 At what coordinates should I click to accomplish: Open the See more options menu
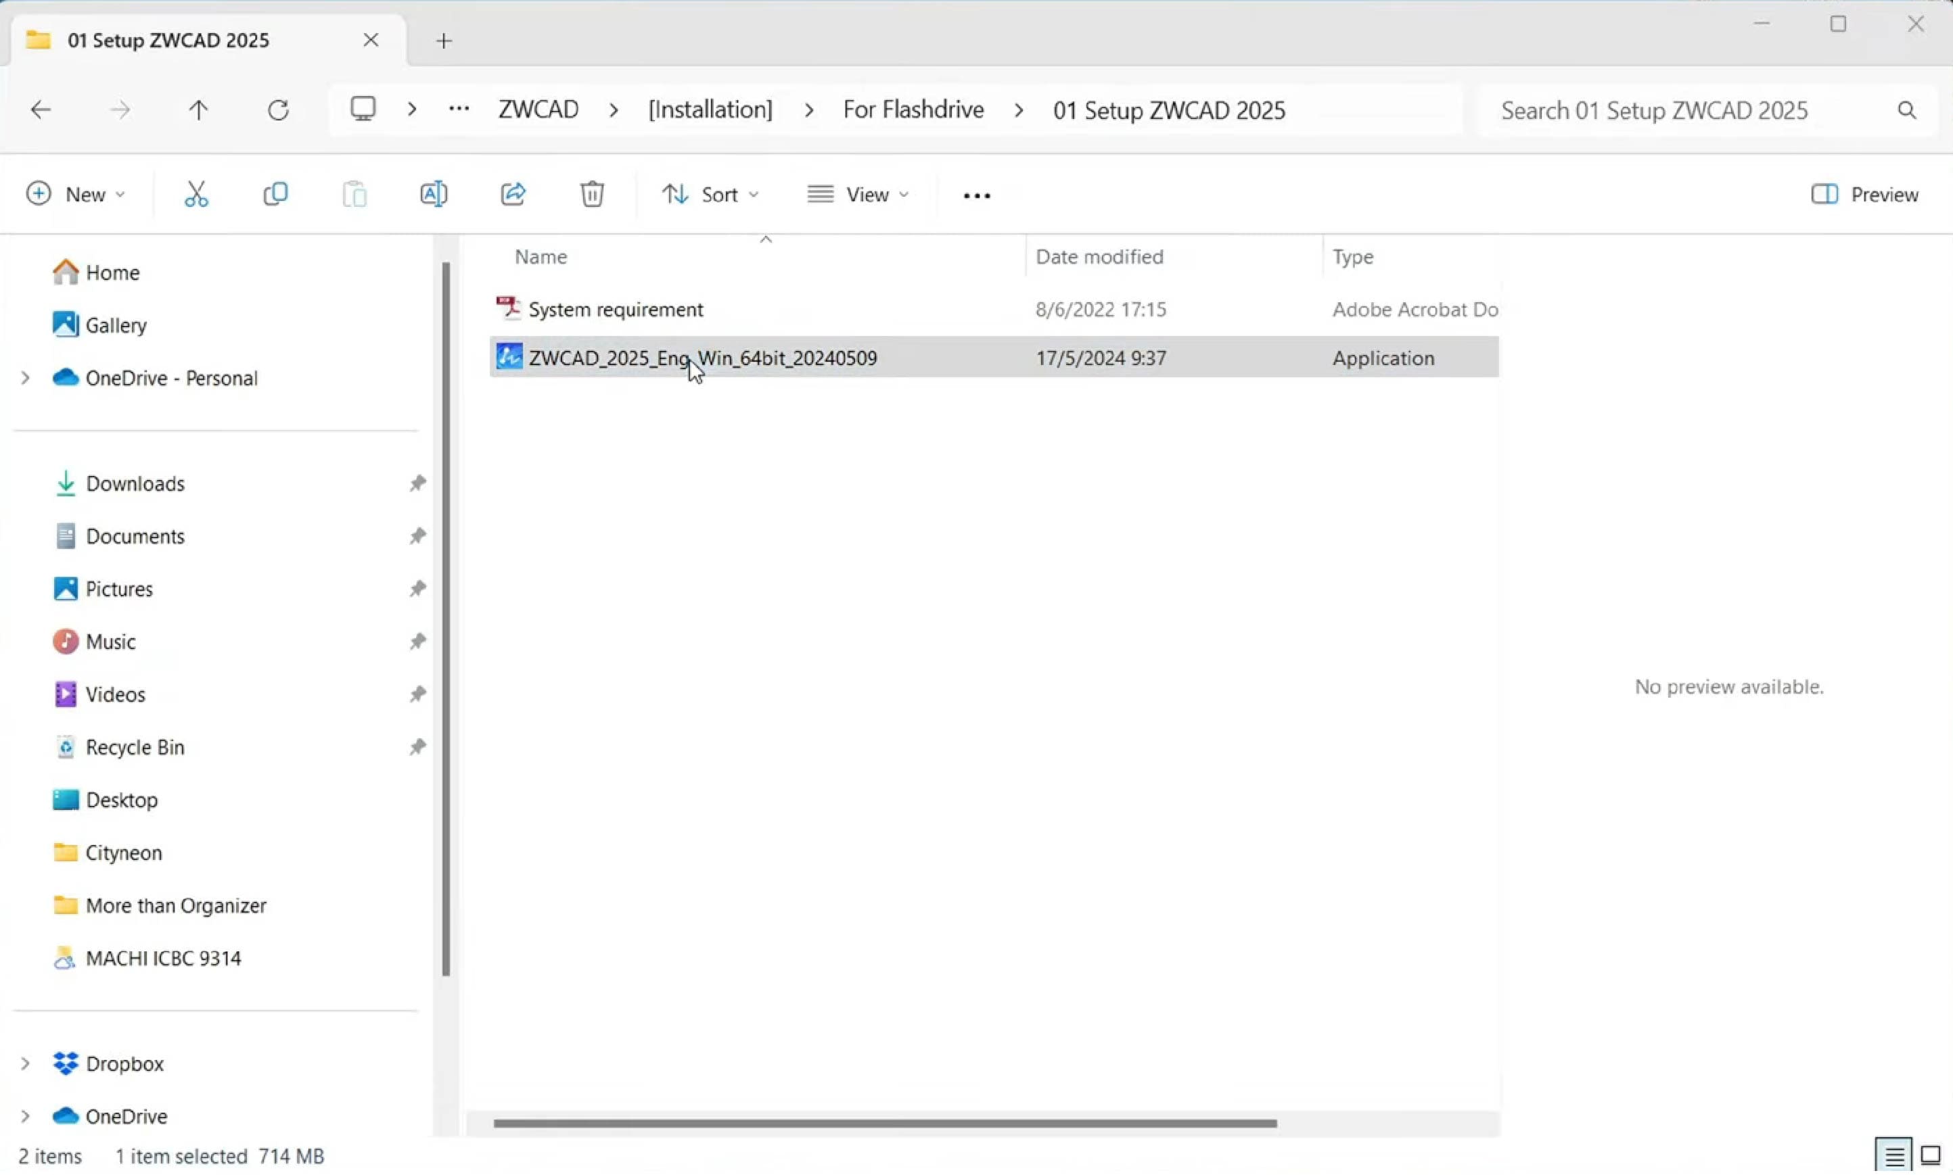click(x=976, y=195)
